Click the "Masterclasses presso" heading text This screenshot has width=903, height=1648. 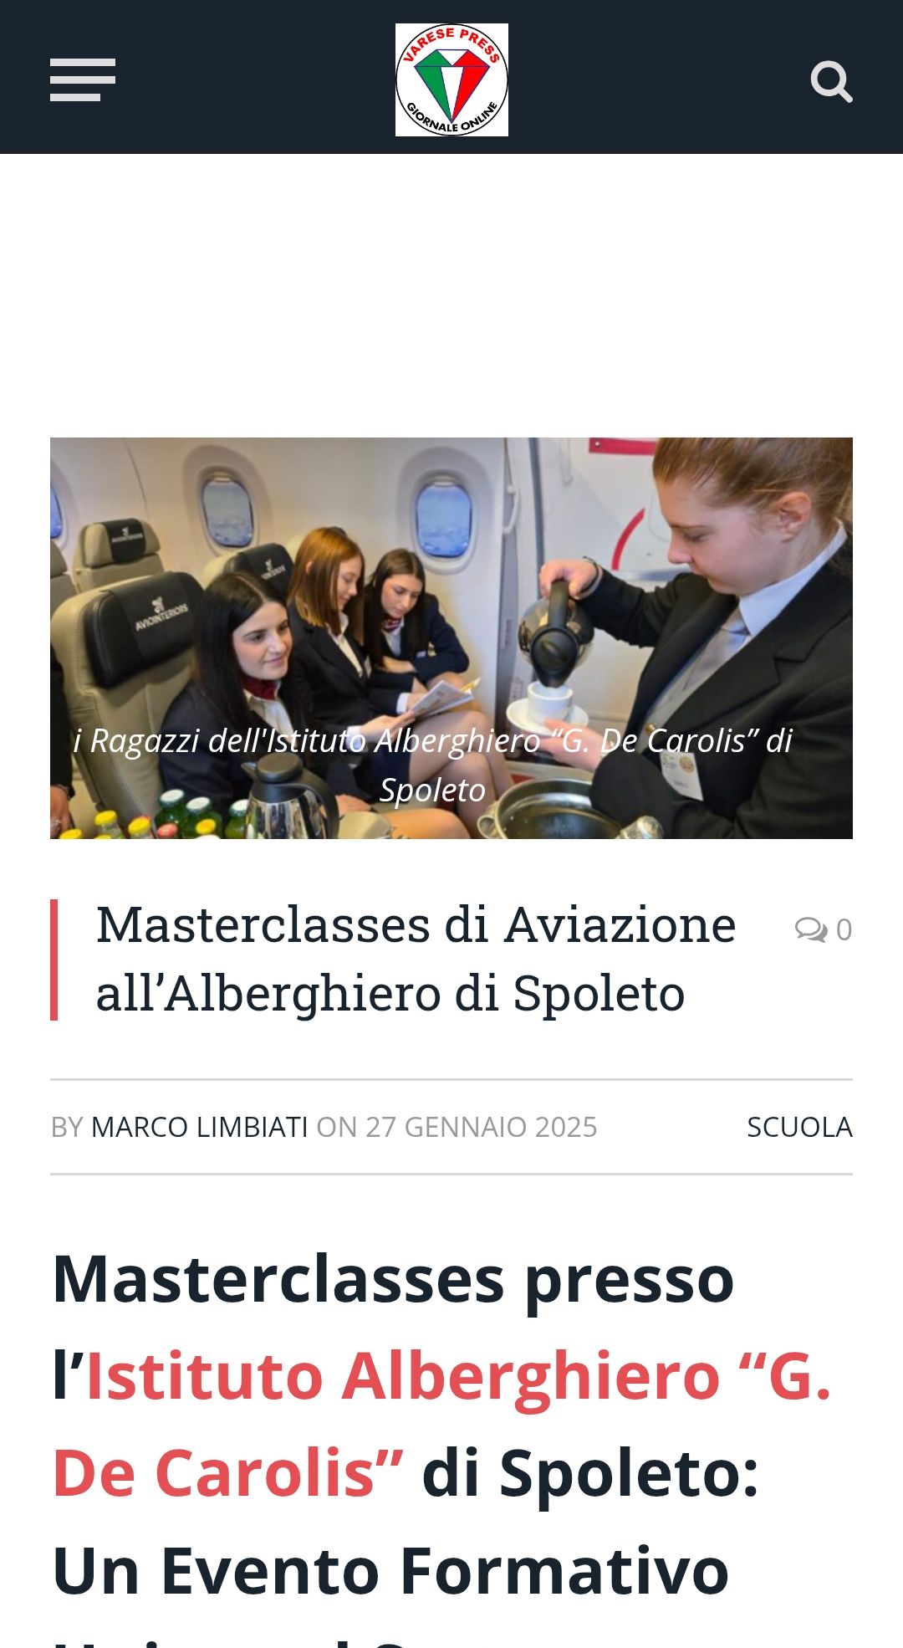coord(393,1280)
